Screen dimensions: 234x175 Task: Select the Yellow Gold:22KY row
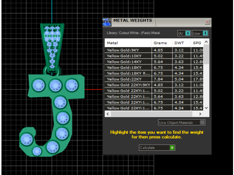154,79
